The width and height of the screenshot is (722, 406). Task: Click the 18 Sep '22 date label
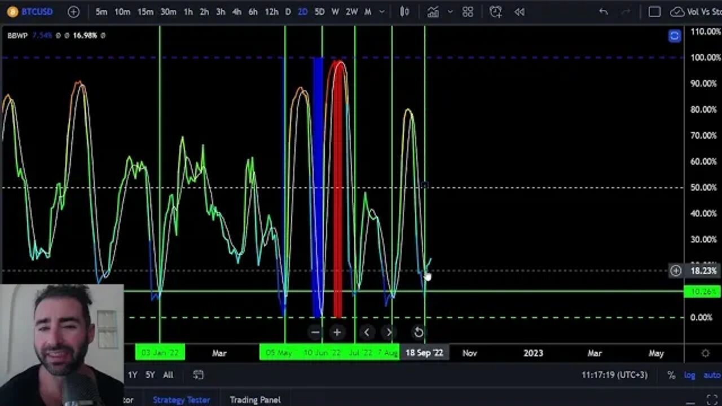tap(424, 353)
